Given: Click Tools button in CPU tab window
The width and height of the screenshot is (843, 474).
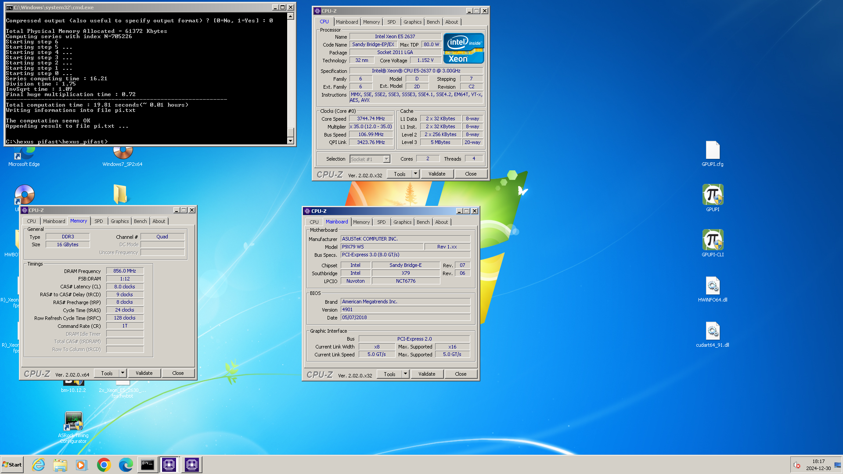Looking at the screenshot, I should coord(400,174).
